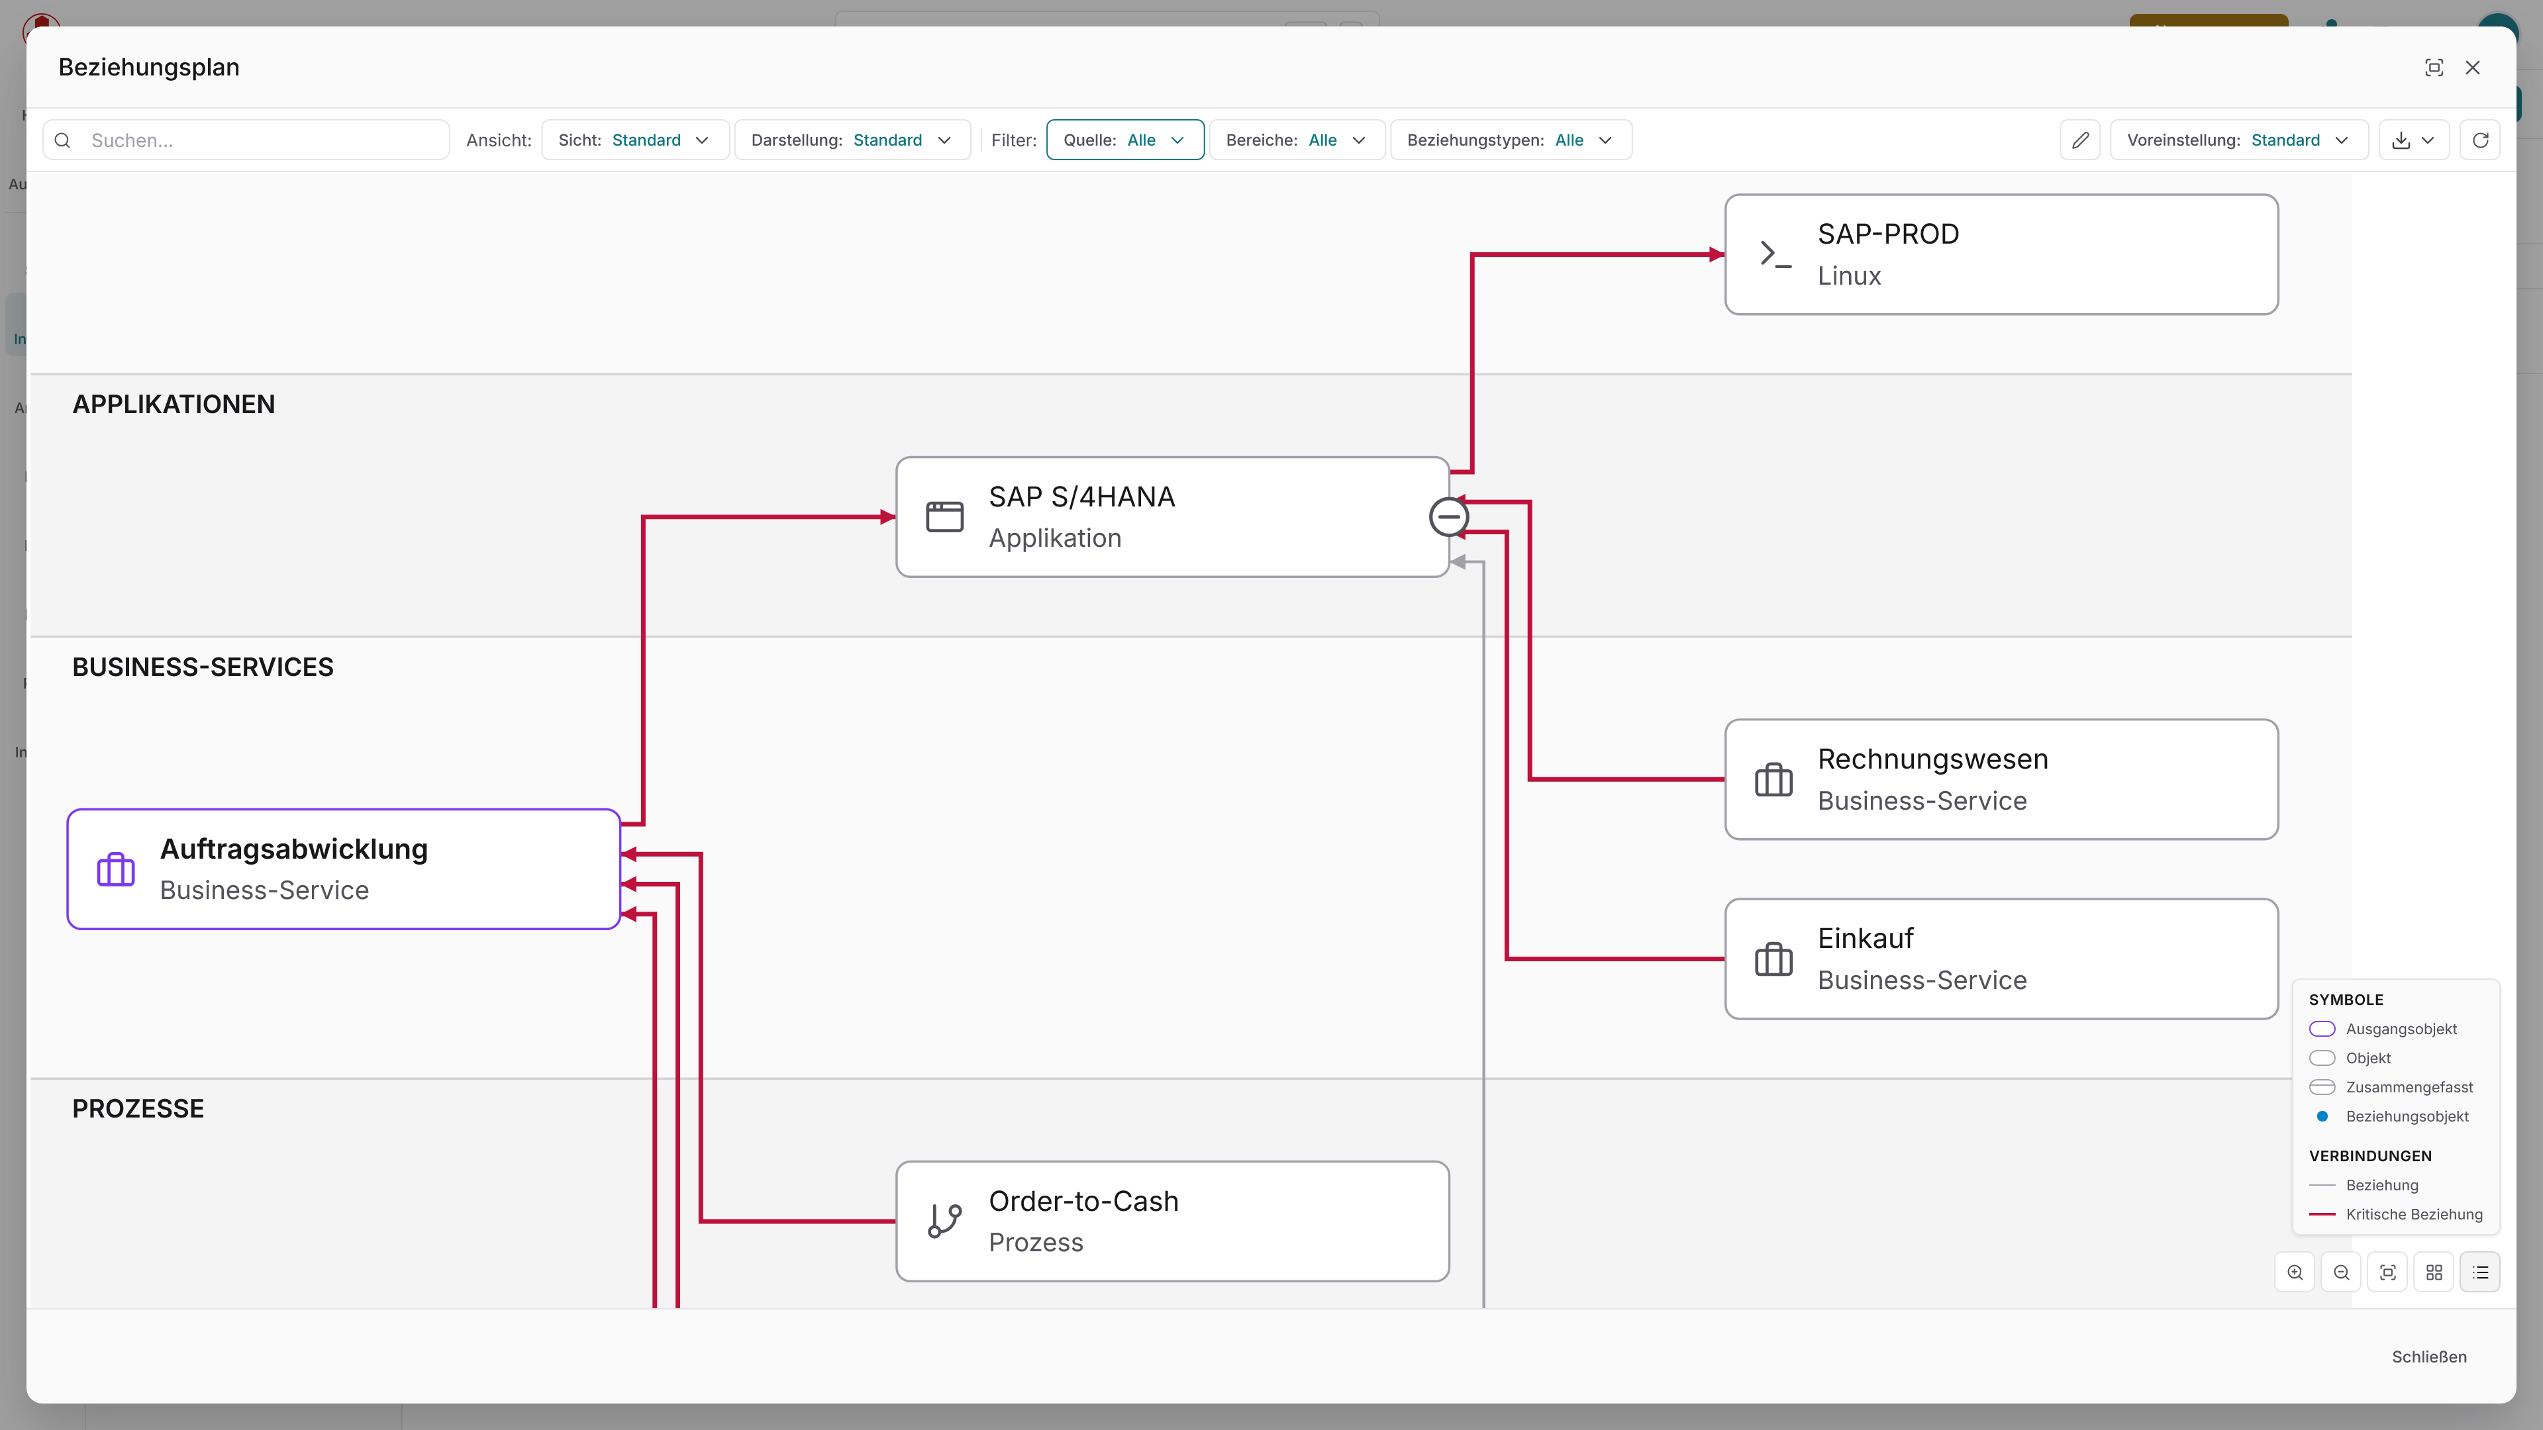Toggle the legend list icon
2543x1430 pixels.
coord(2480,1272)
